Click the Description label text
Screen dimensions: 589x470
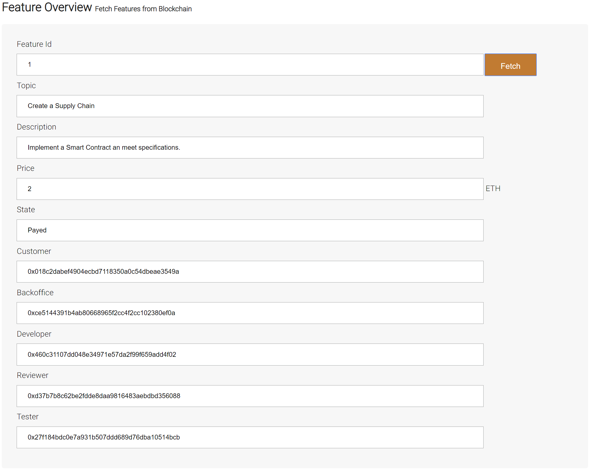point(37,127)
